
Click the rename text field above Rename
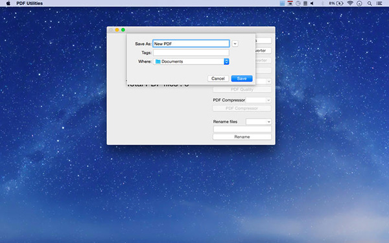(242, 129)
